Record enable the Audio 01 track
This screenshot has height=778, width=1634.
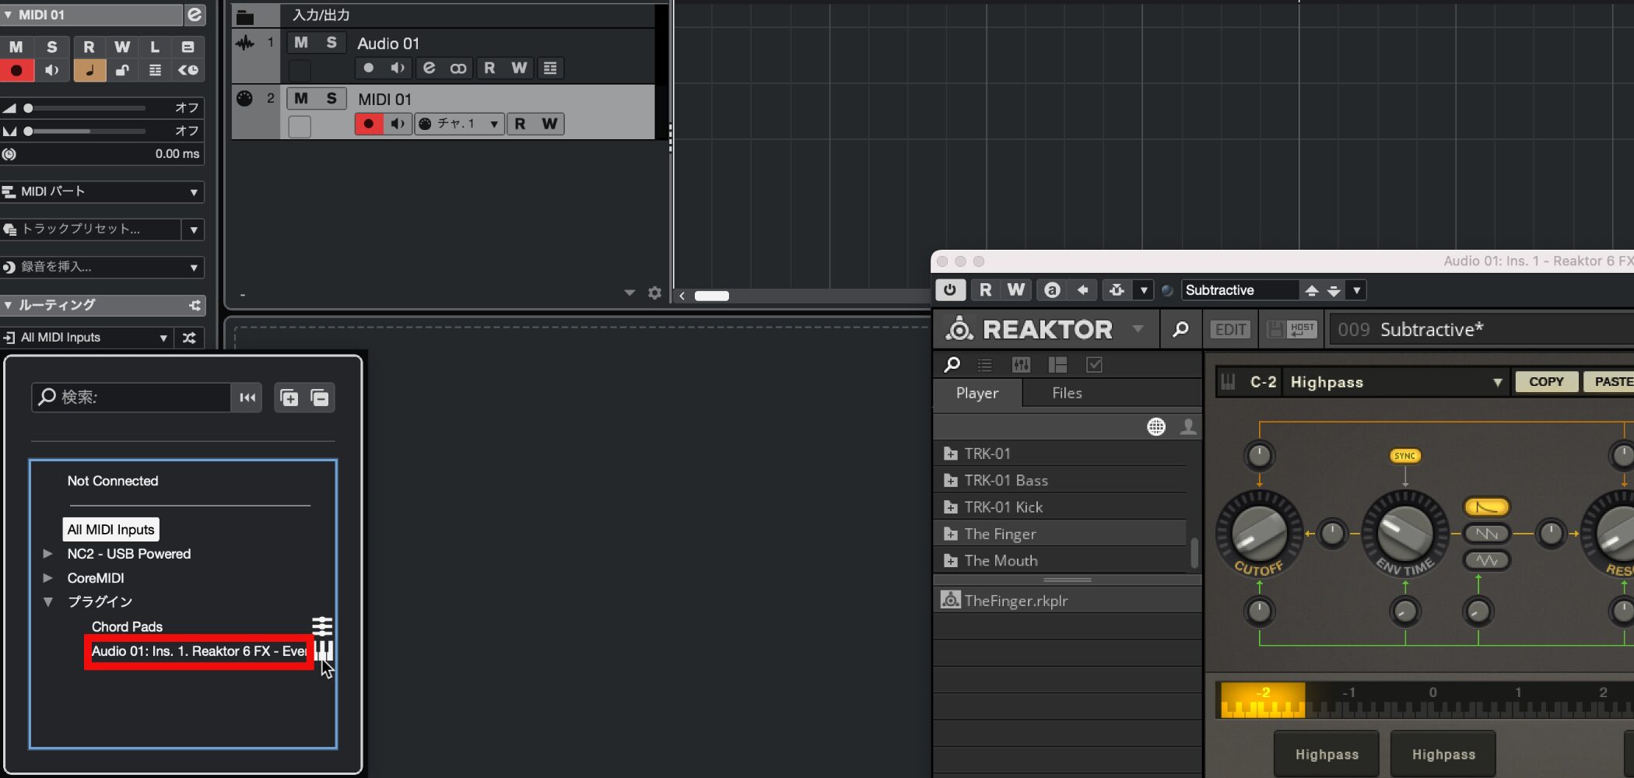point(369,68)
